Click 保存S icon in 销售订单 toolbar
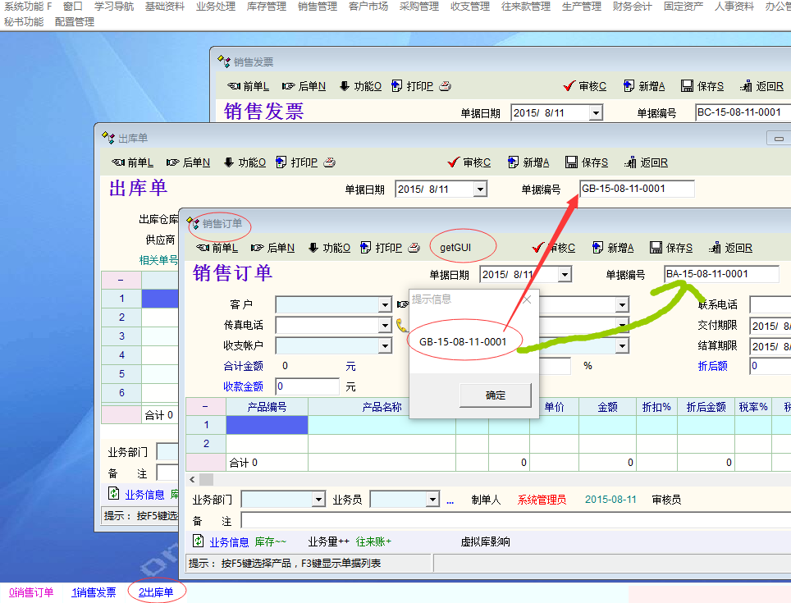Screen dimensions: 791x603 [x=656, y=248]
